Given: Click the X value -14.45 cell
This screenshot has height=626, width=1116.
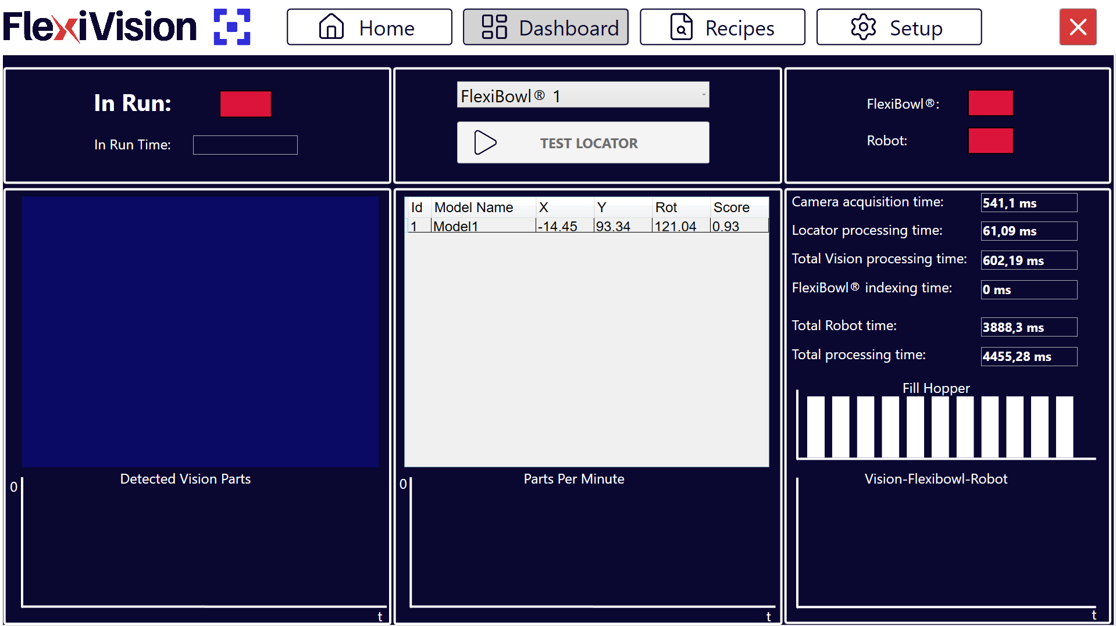Looking at the screenshot, I should coord(565,226).
